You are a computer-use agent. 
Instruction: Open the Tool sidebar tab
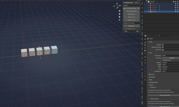point(142,8)
